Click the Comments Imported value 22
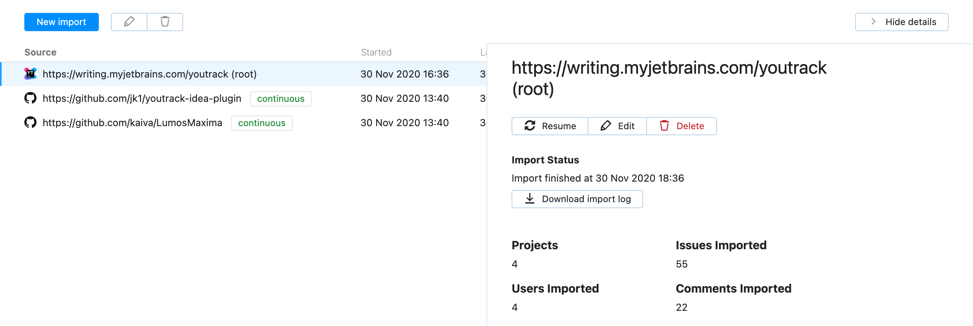The image size is (973, 326). tap(682, 307)
